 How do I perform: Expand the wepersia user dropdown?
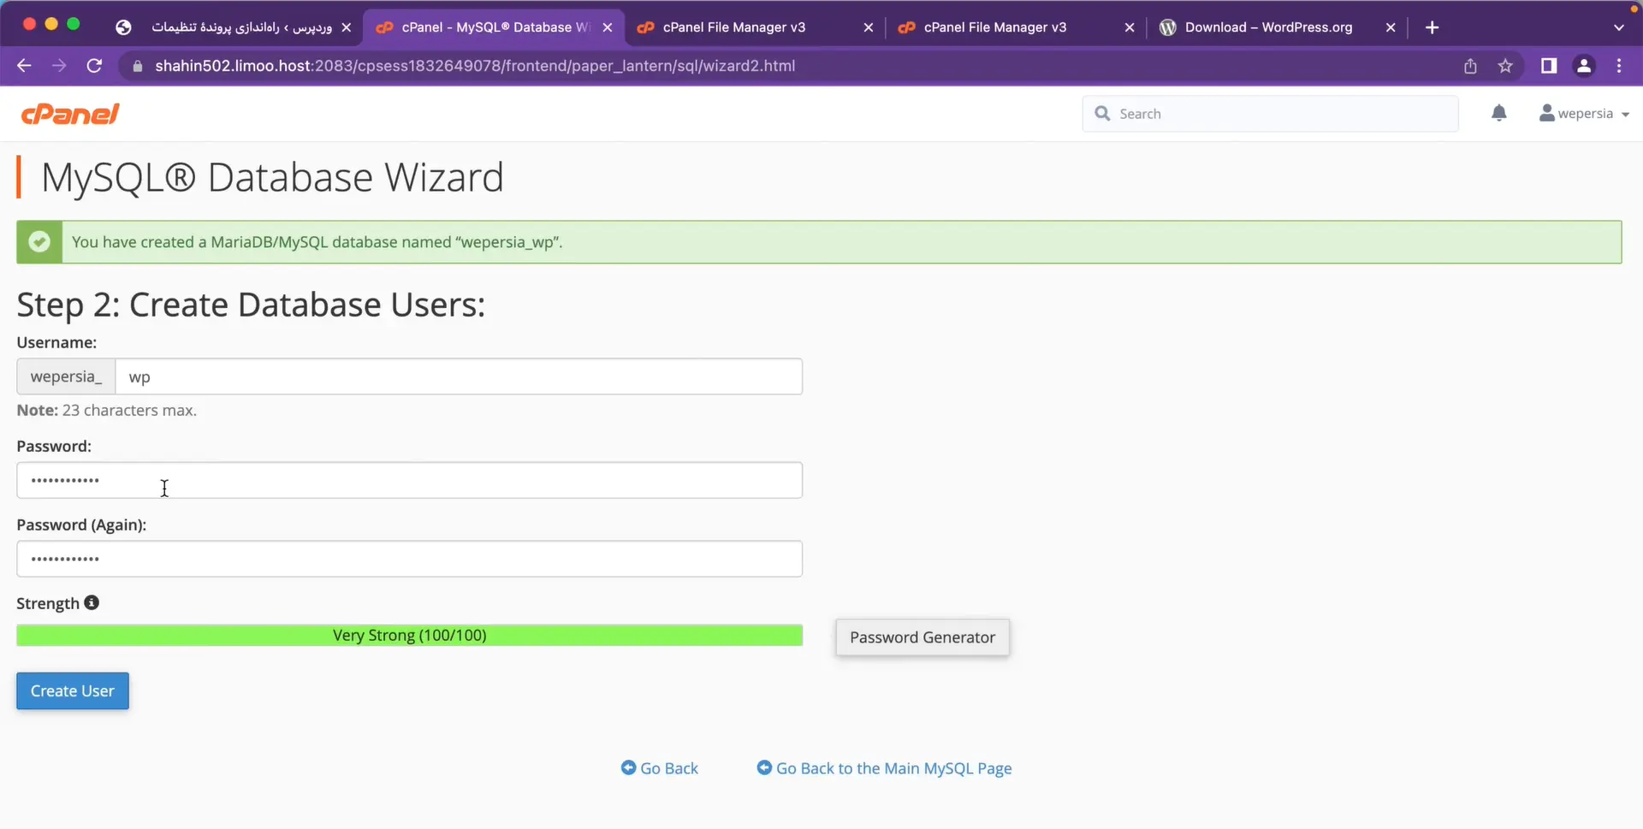(1584, 113)
